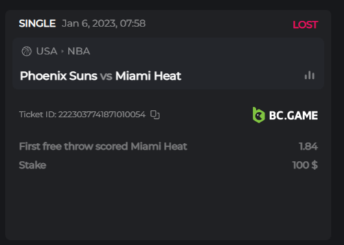Click the SINGLE bet type label
Viewport: 344px width, 245px height.
pyautogui.click(x=37, y=23)
